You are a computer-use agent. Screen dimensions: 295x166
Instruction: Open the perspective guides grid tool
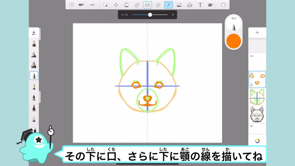coord(190,5)
